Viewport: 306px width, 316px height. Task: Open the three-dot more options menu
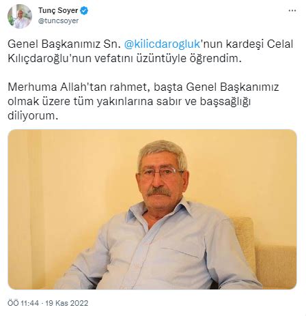[292, 11]
